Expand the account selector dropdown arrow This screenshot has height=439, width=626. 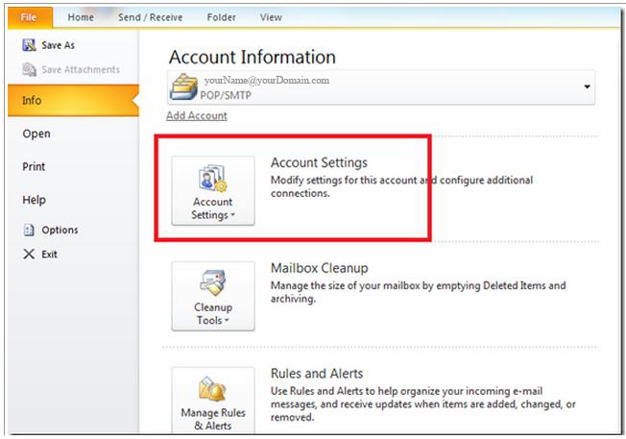pyautogui.click(x=587, y=86)
